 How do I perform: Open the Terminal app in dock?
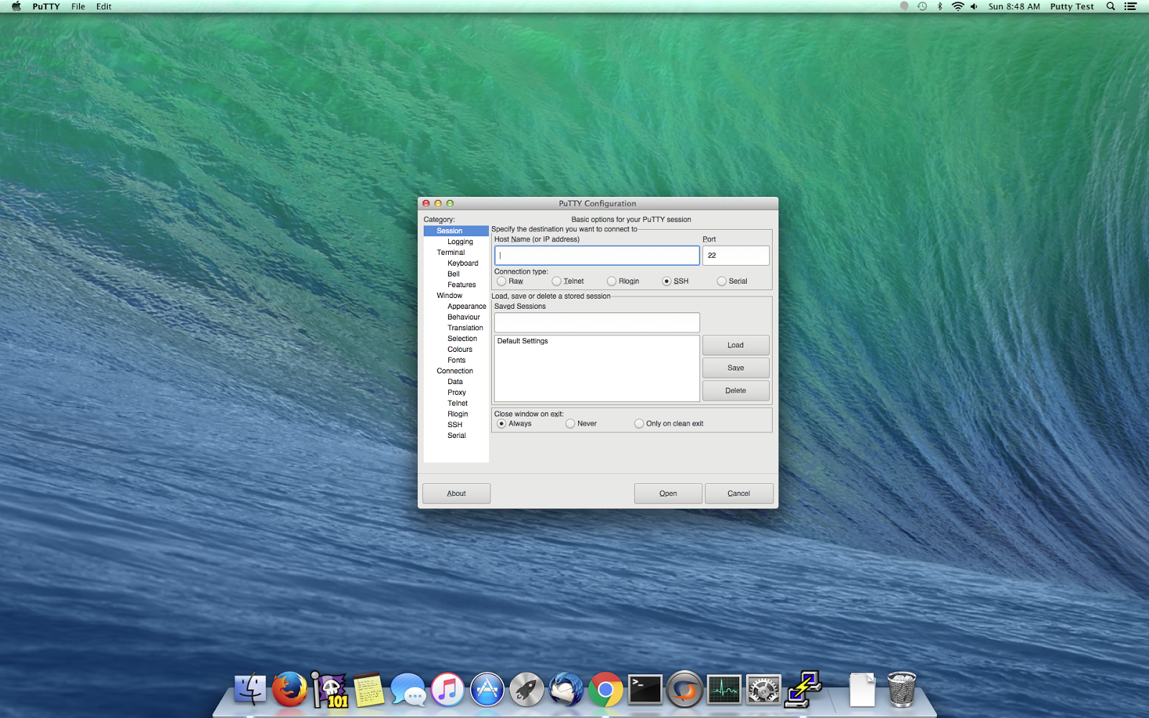click(x=645, y=690)
